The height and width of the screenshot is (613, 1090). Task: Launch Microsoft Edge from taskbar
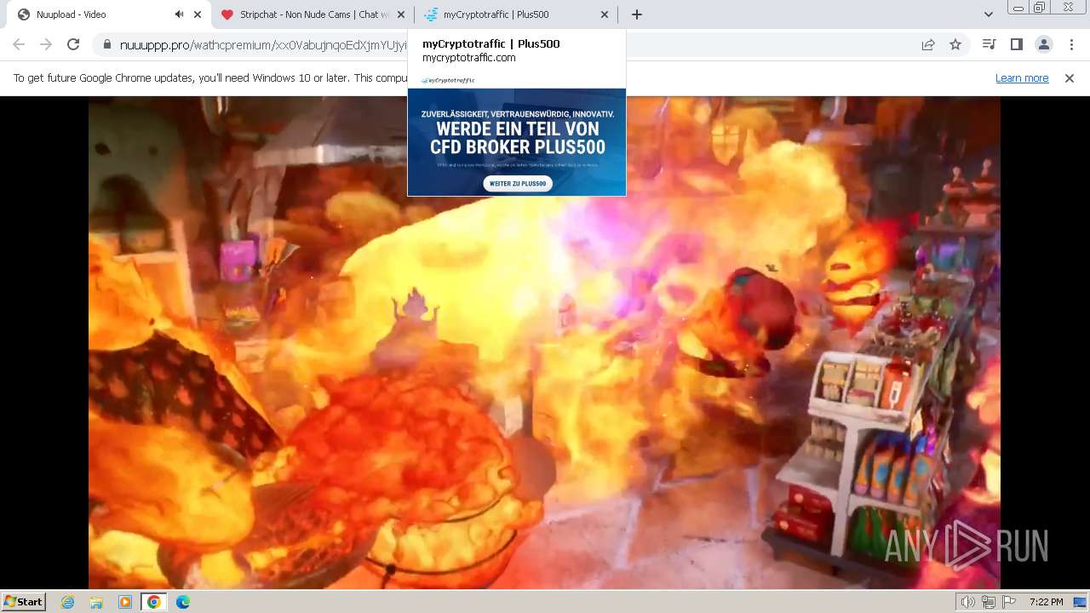point(183,602)
